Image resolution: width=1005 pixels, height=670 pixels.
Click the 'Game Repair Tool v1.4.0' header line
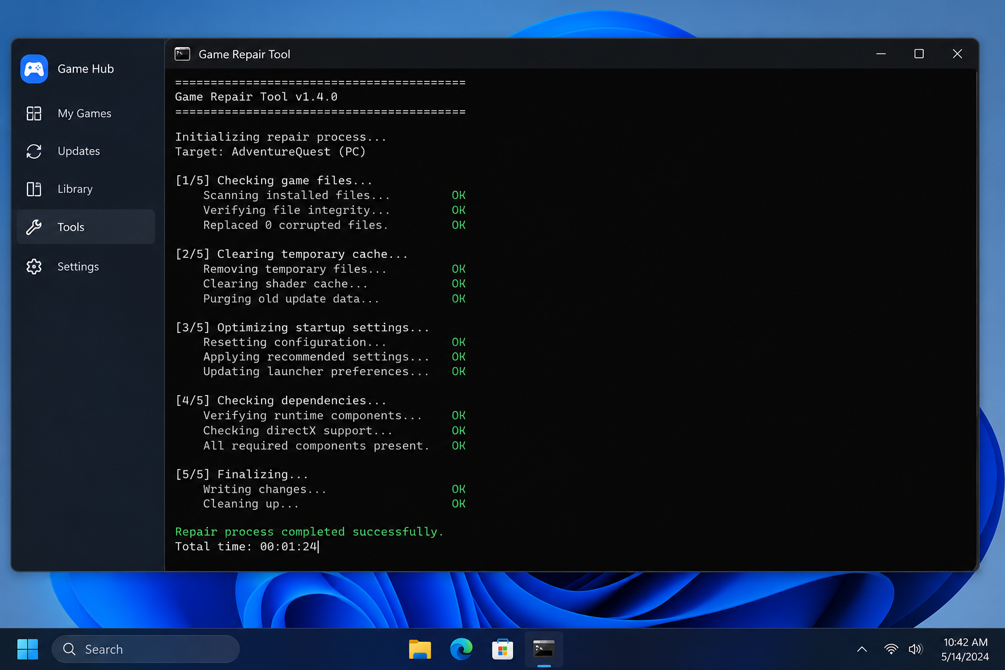[x=256, y=97]
